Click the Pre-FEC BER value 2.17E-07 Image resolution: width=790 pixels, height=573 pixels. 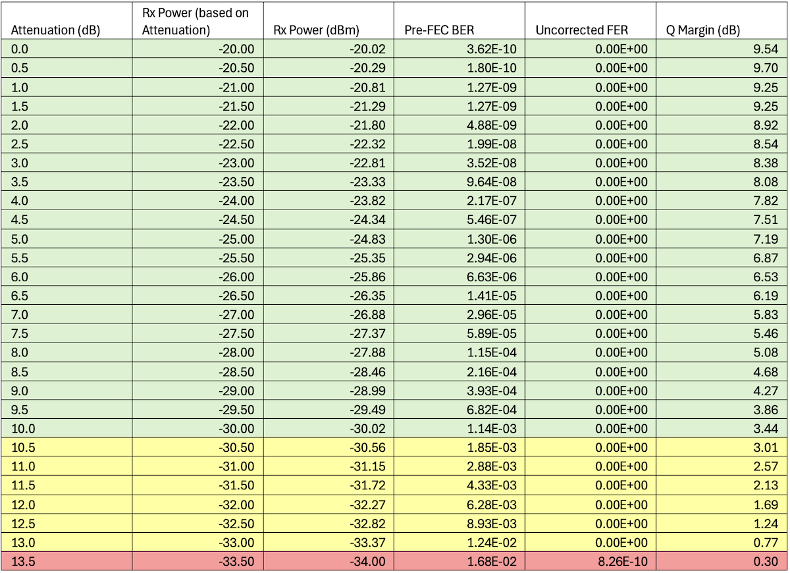point(460,201)
